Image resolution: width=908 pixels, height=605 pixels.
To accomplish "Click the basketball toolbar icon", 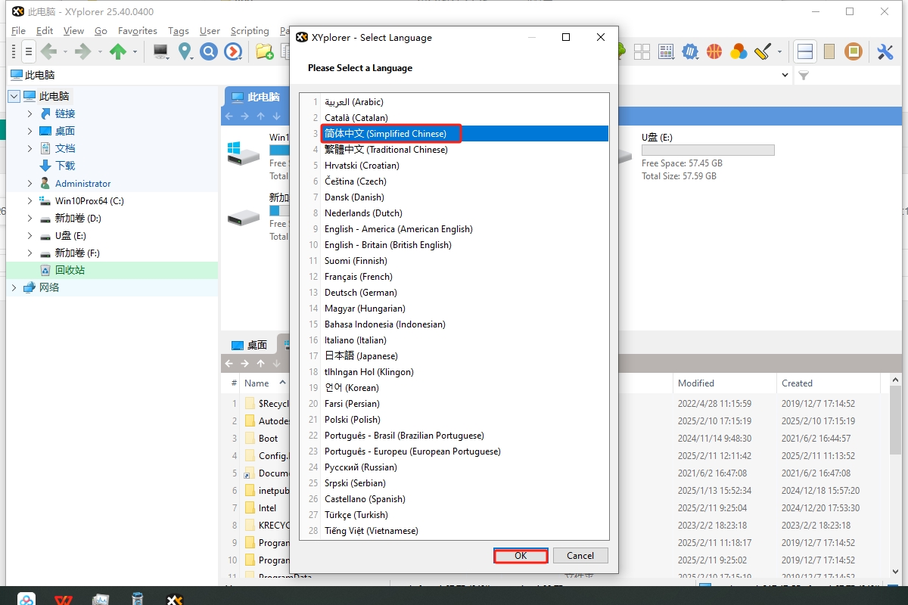I will click(714, 51).
